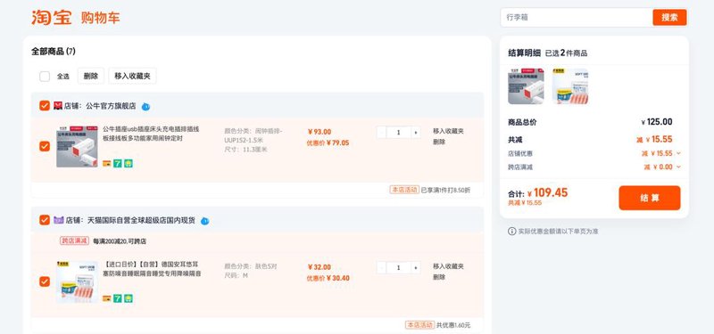The width and height of the screenshot is (714, 334).
Task: Click the 公牛插座 product thumbnail in cart list
Action: tap(77, 147)
